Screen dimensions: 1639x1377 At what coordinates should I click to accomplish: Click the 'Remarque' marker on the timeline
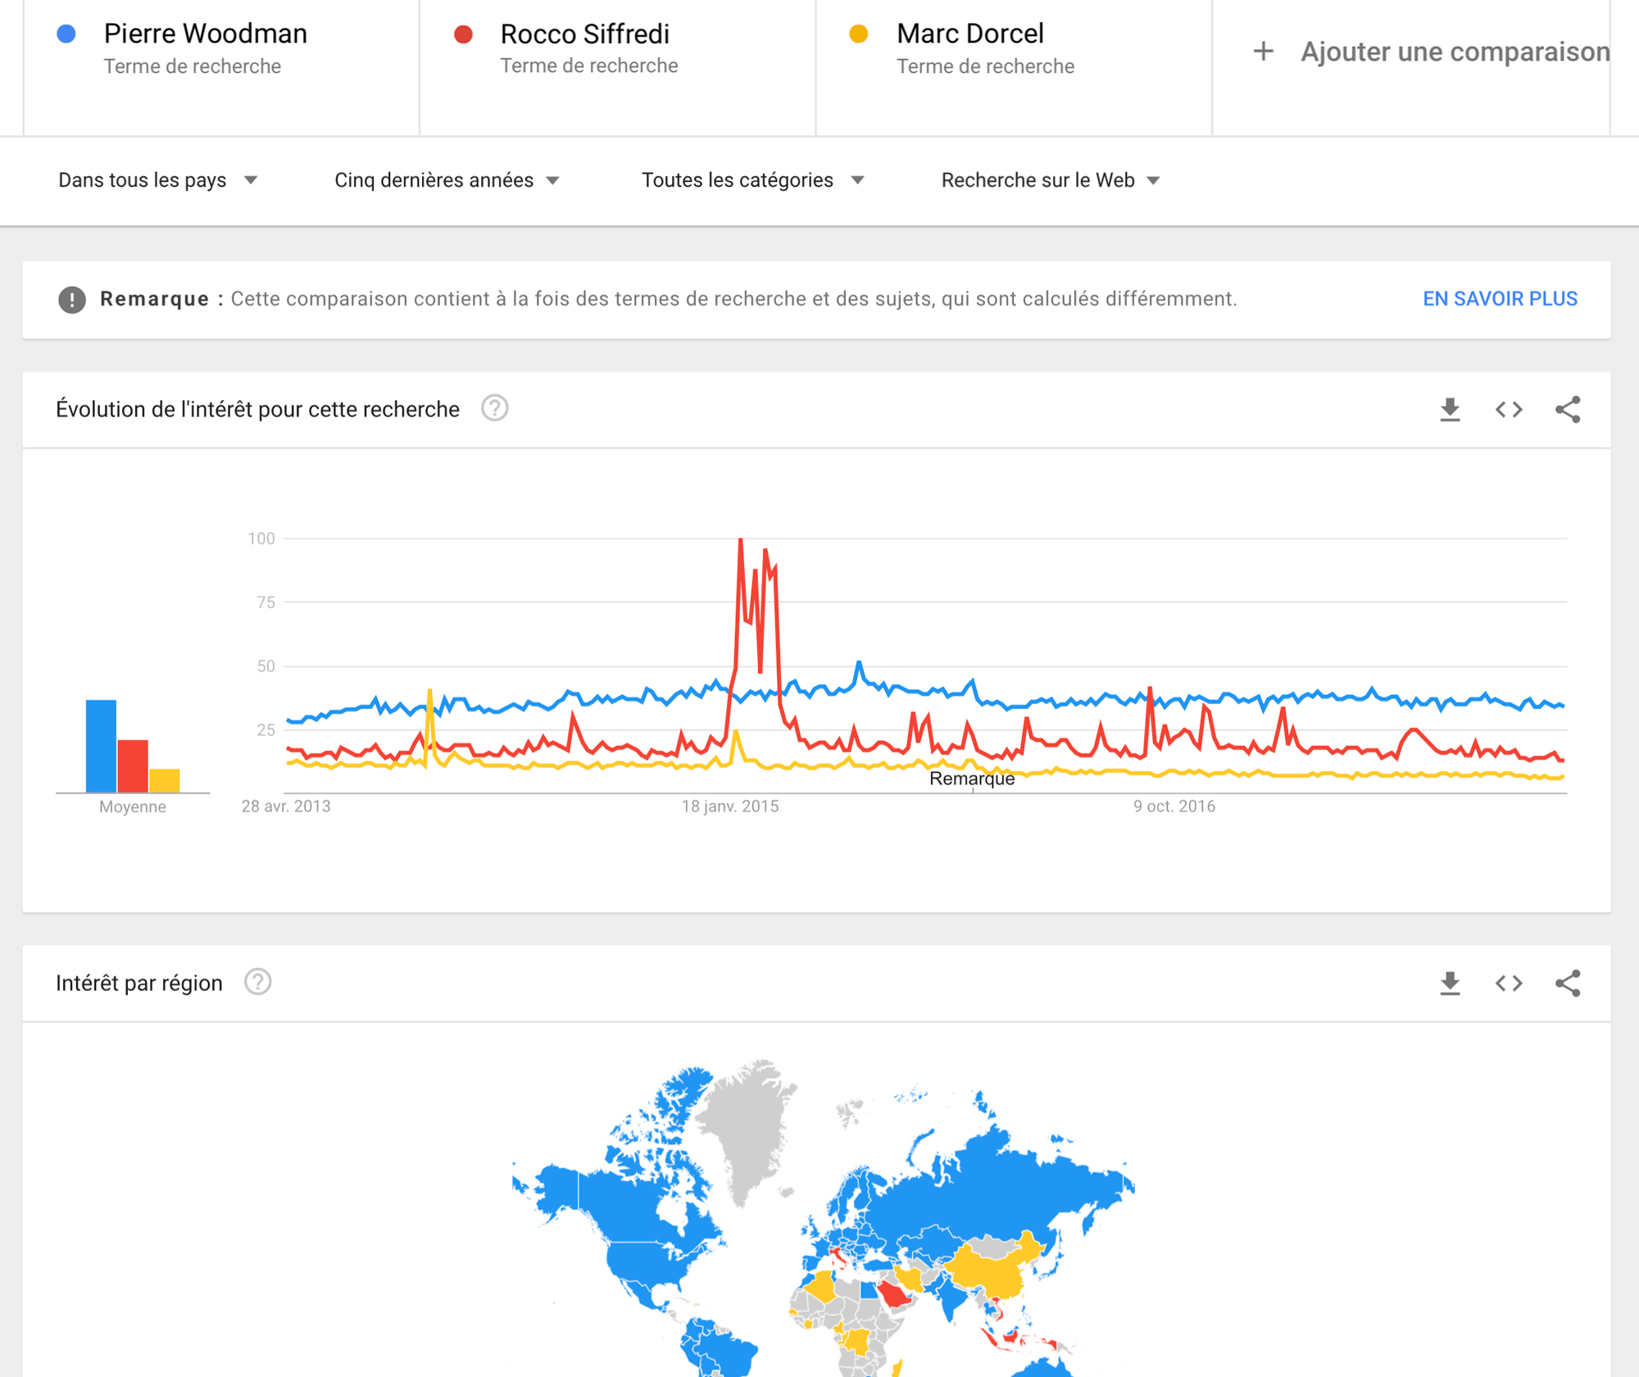coord(972,779)
